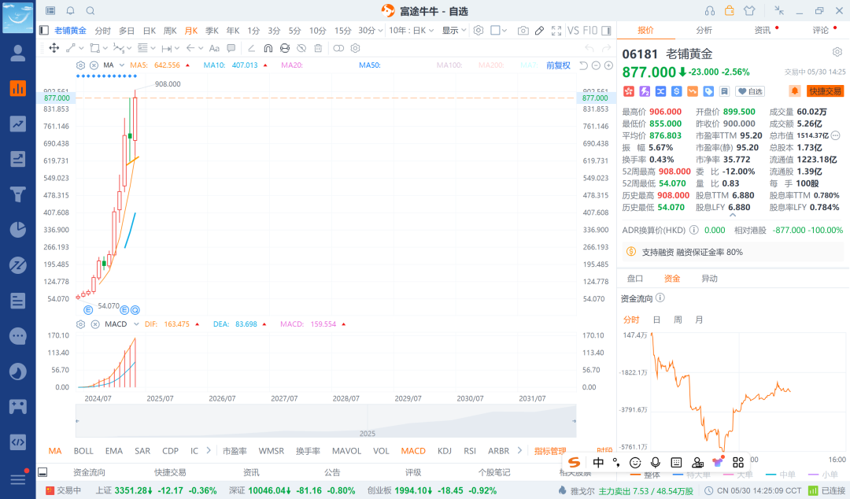Open the skin shirt theme icon
850x499 pixels.
[749, 11]
